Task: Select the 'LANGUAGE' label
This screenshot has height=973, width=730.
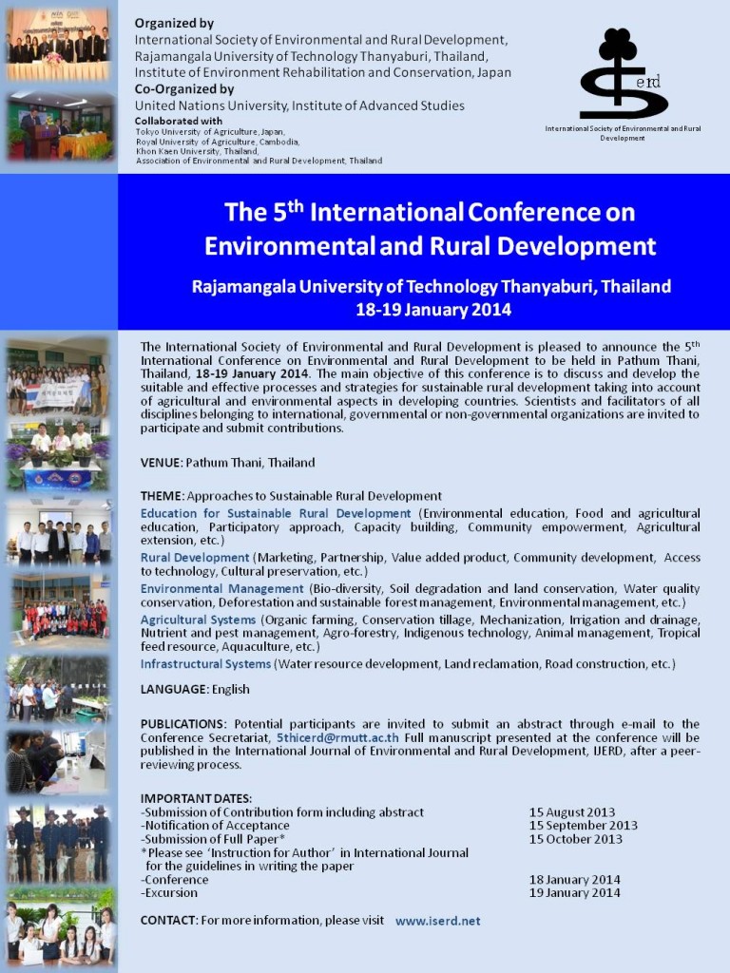Action: tap(175, 689)
